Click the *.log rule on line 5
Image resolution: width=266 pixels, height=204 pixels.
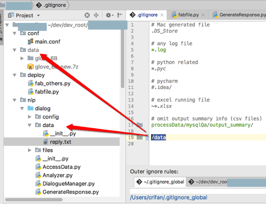click(x=158, y=50)
